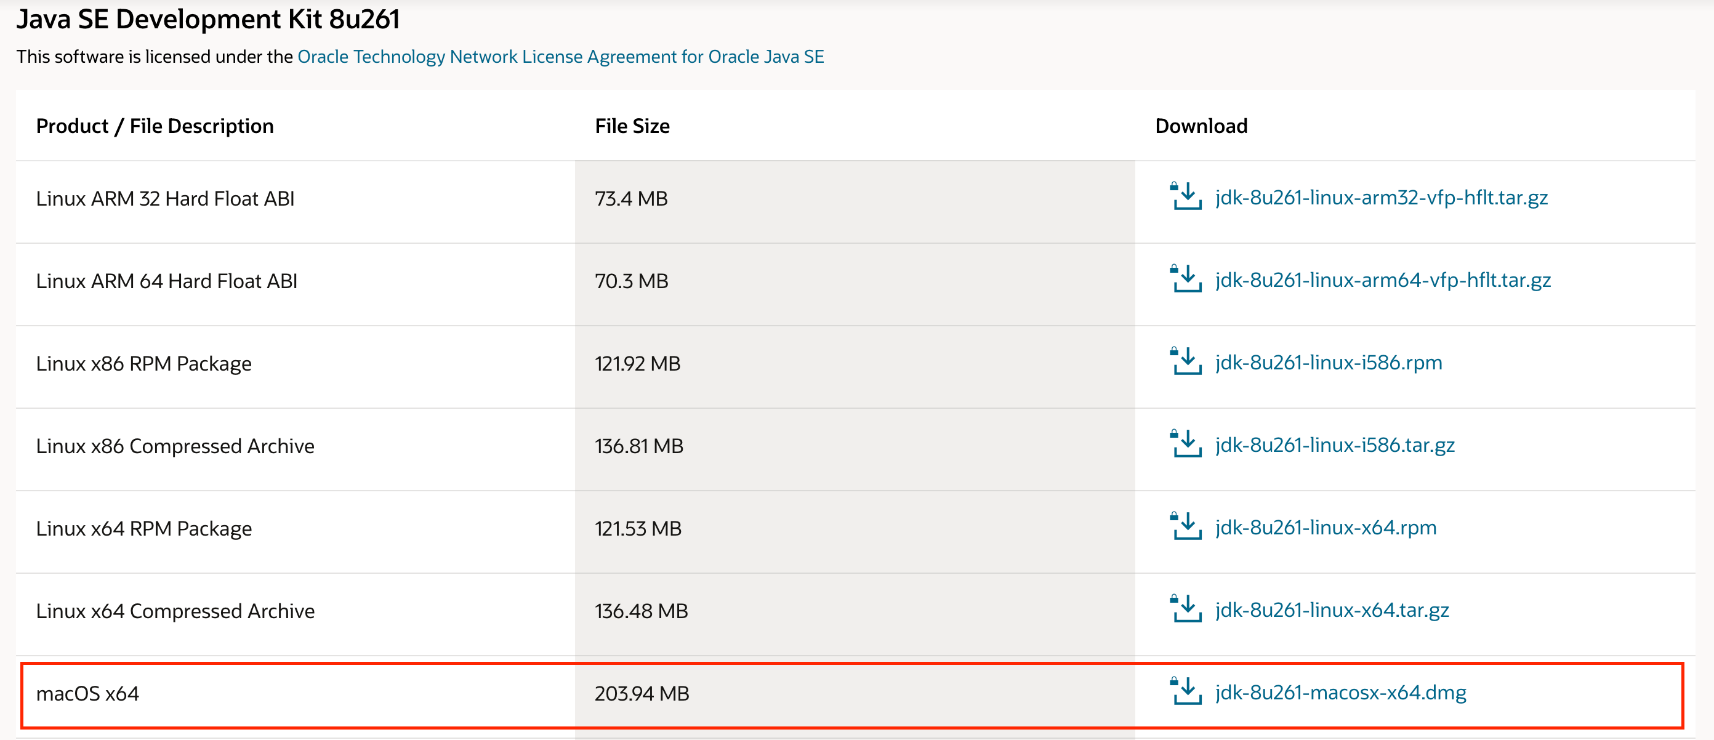Click download icon for linux-arm32-vfp-hflt tarball
Viewport: 1714px width, 740px height.
pyautogui.click(x=1186, y=197)
